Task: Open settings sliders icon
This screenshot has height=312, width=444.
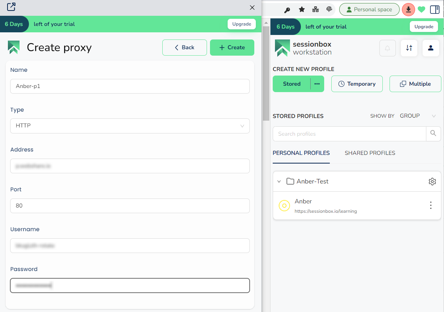Action: click(x=409, y=48)
